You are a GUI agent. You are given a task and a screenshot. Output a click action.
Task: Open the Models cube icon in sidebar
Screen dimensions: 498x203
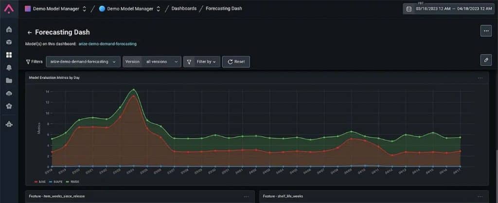coord(9,42)
